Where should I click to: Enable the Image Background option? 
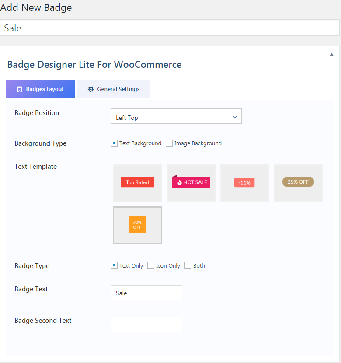[169, 143]
